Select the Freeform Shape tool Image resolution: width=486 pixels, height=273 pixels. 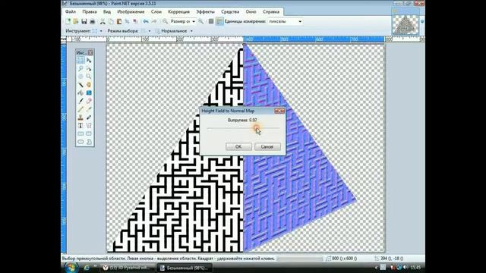point(89,142)
